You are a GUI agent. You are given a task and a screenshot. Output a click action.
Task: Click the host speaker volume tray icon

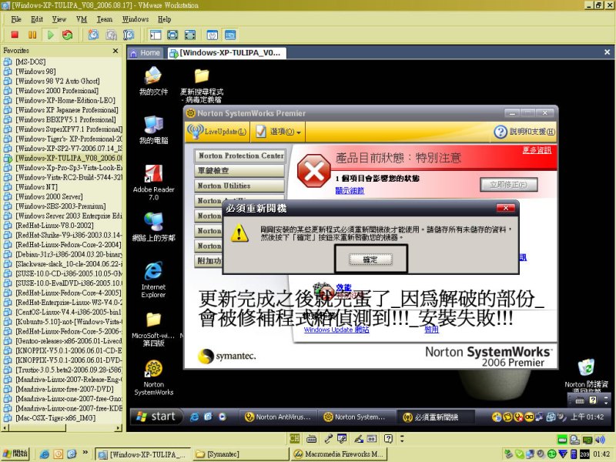[x=600, y=440]
